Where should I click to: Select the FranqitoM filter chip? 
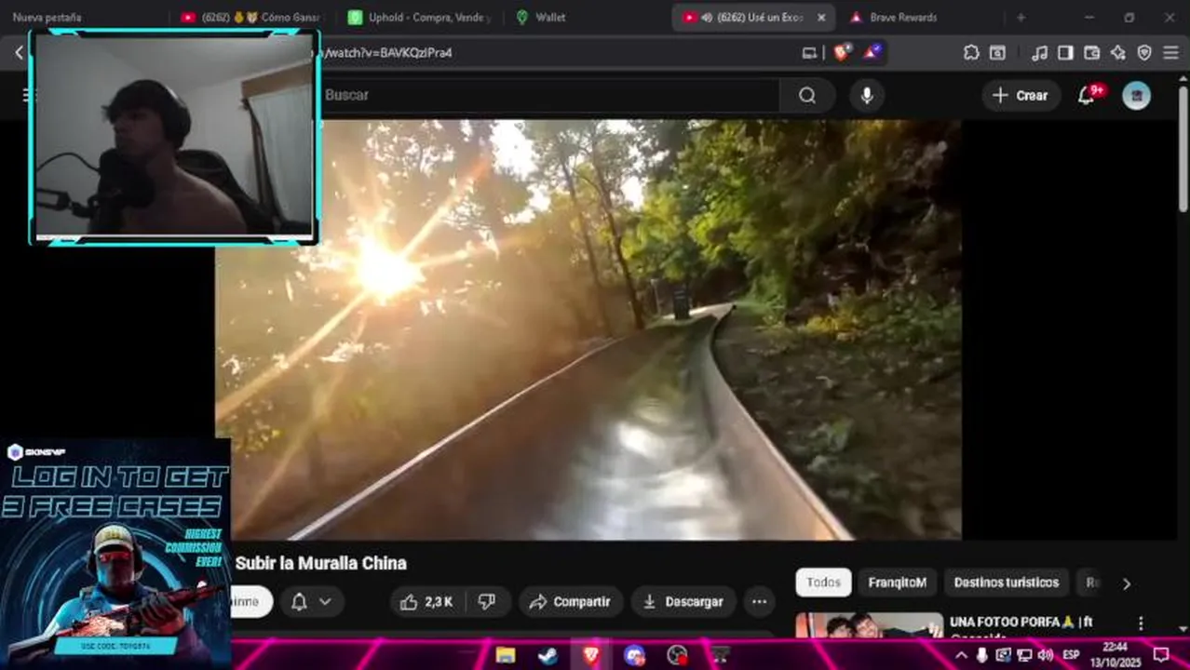pyautogui.click(x=898, y=583)
